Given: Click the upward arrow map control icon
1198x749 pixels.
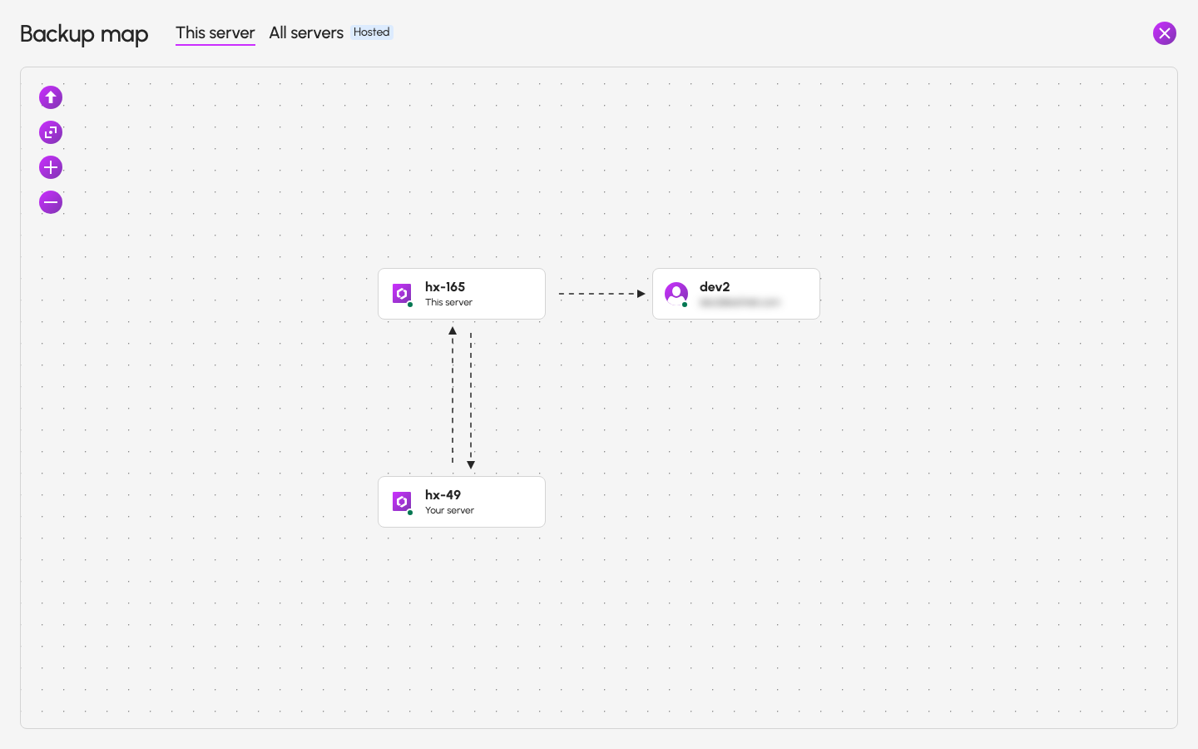Looking at the screenshot, I should pos(51,97).
